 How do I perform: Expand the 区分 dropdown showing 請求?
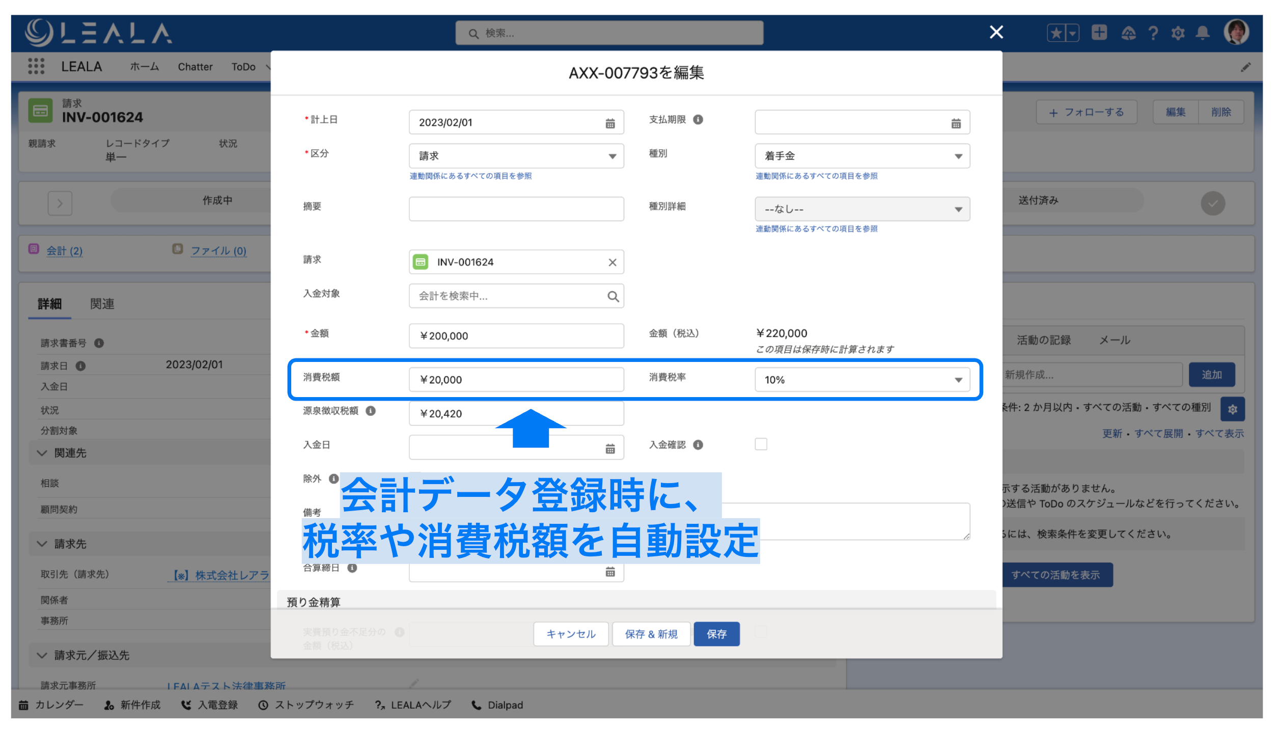(516, 156)
